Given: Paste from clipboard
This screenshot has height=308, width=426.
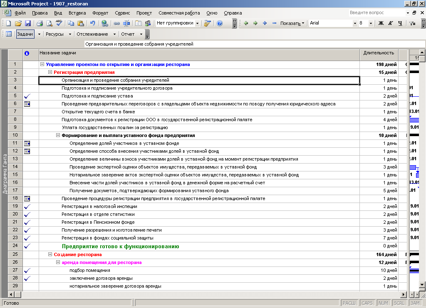Looking at the screenshot, I should tap(80, 23).
